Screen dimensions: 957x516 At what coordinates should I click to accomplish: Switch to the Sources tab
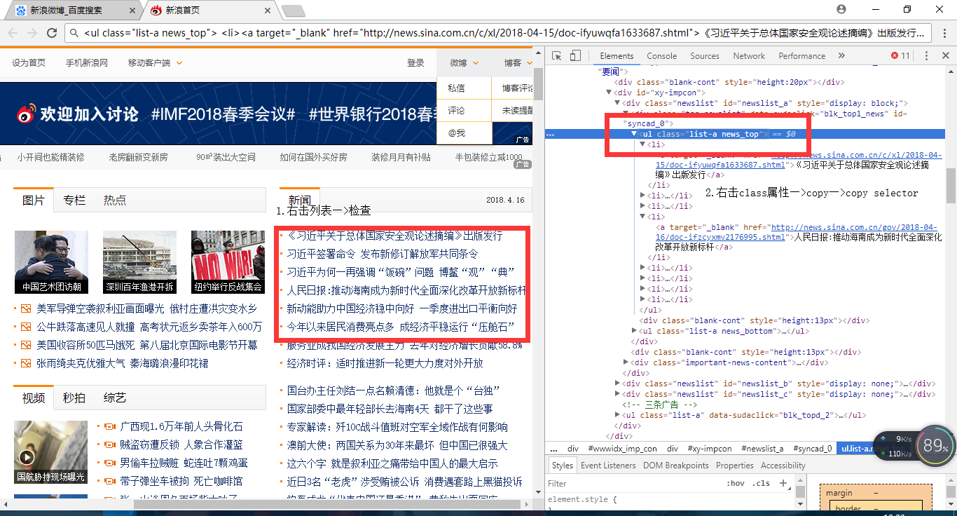[x=704, y=56]
